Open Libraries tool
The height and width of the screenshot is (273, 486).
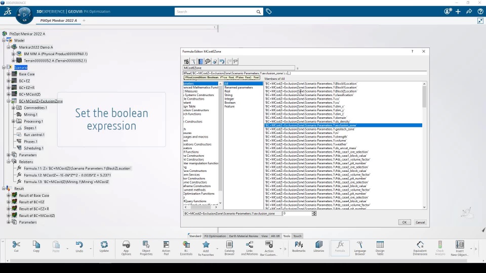pos(318,247)
